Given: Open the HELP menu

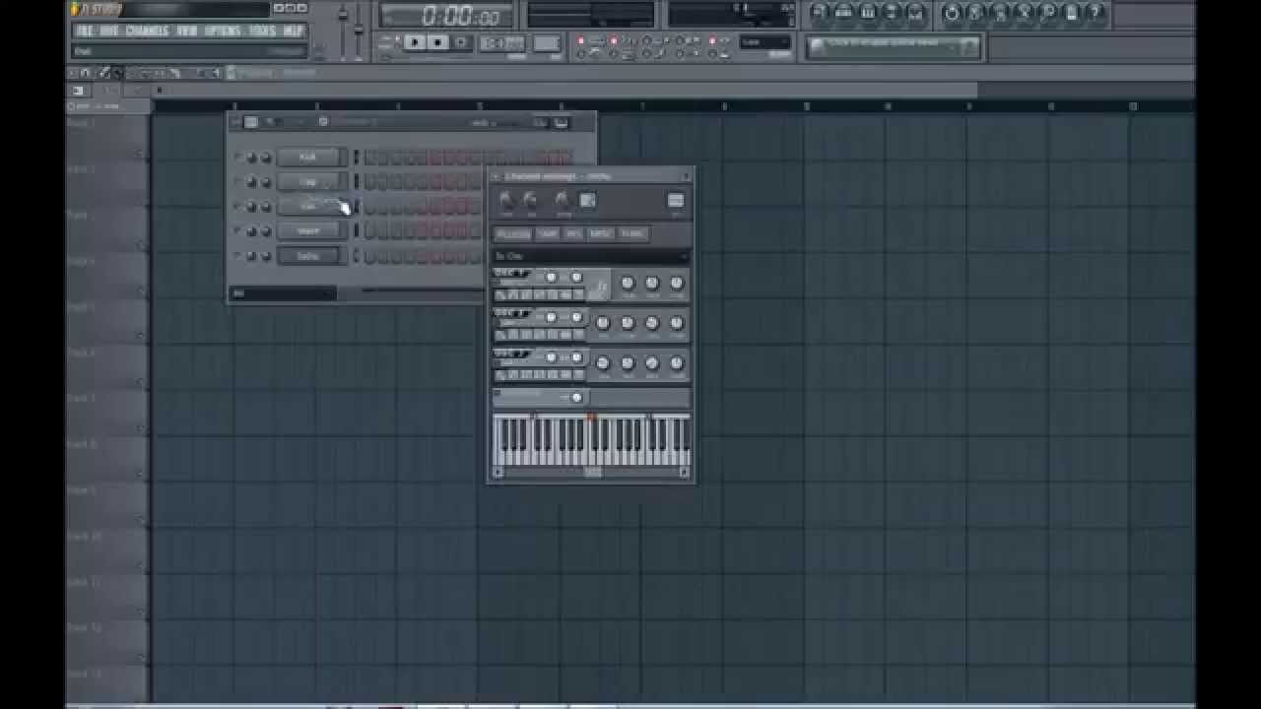Looking at the screenshot, I should [x=294, y=31].
